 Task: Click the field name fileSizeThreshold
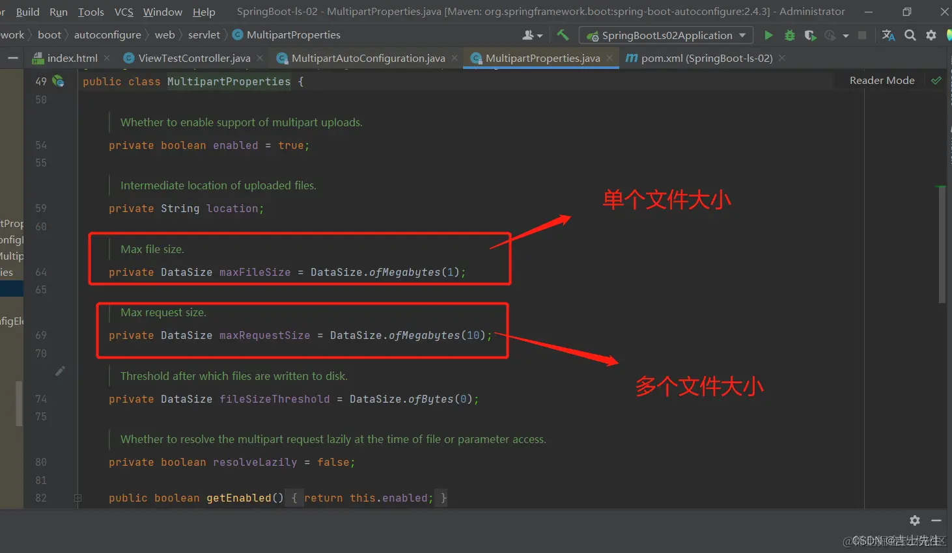(x=274, y=399)
